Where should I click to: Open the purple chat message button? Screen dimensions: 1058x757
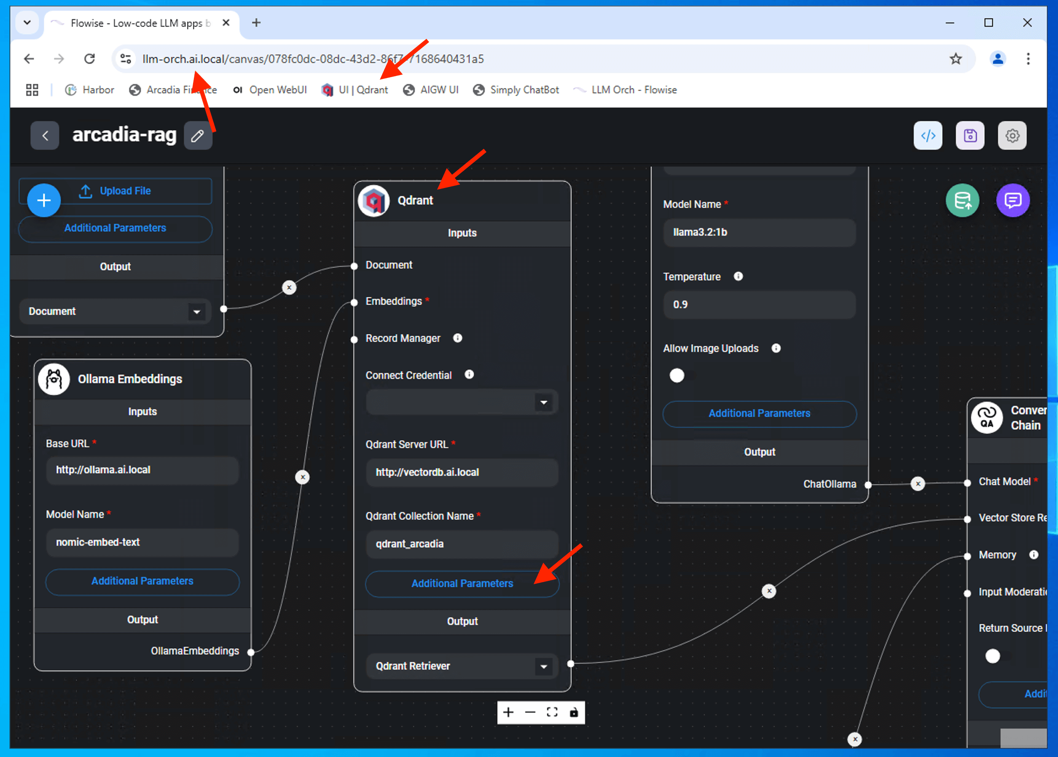click(x=1012, y=201)
